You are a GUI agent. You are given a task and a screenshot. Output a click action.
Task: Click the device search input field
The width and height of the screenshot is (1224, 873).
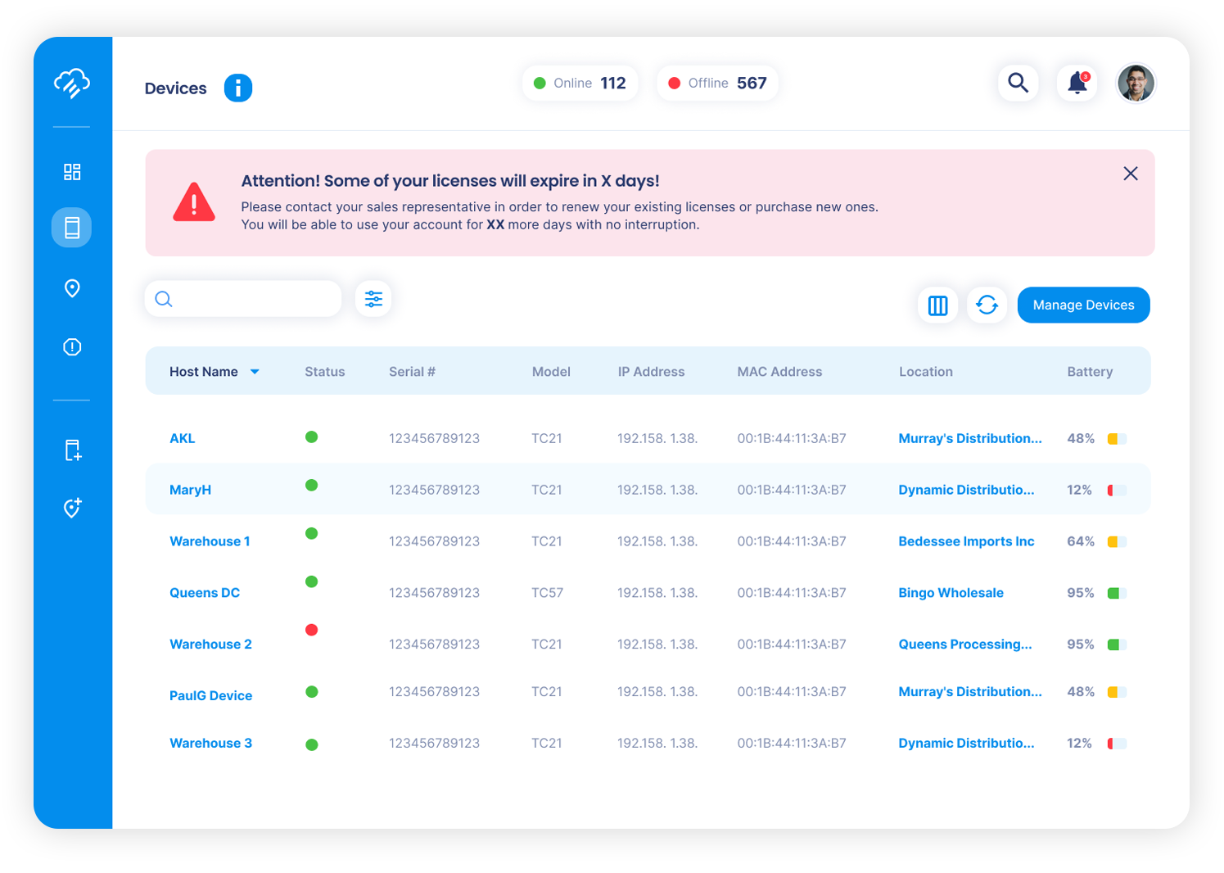click(243, 299)
